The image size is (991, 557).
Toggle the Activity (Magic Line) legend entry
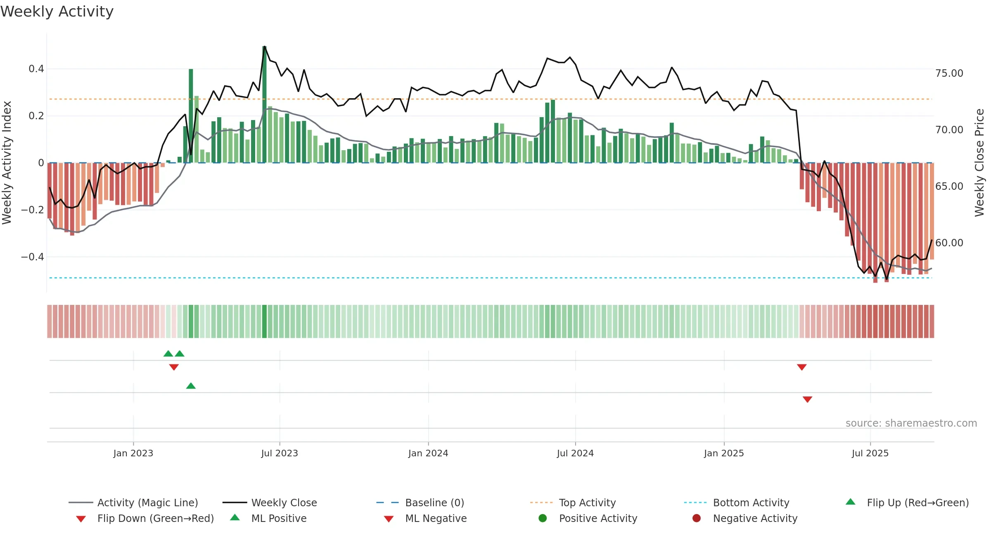click(133, 503)
